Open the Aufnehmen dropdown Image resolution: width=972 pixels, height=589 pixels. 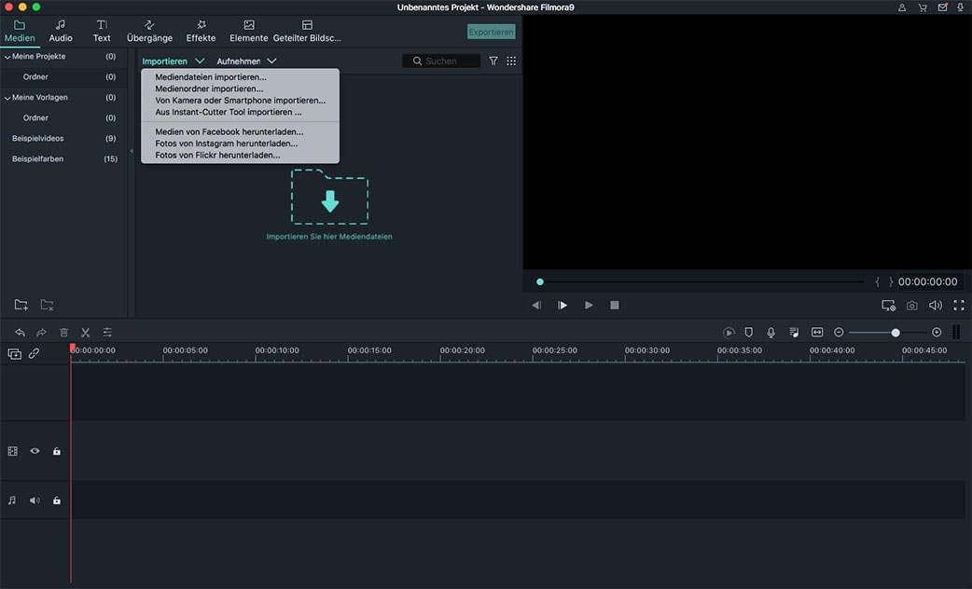coord(246,61)
